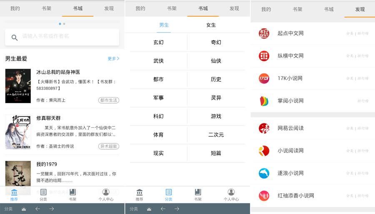Open the 武侠 category
Screen dimensions: 375x214
158,61
